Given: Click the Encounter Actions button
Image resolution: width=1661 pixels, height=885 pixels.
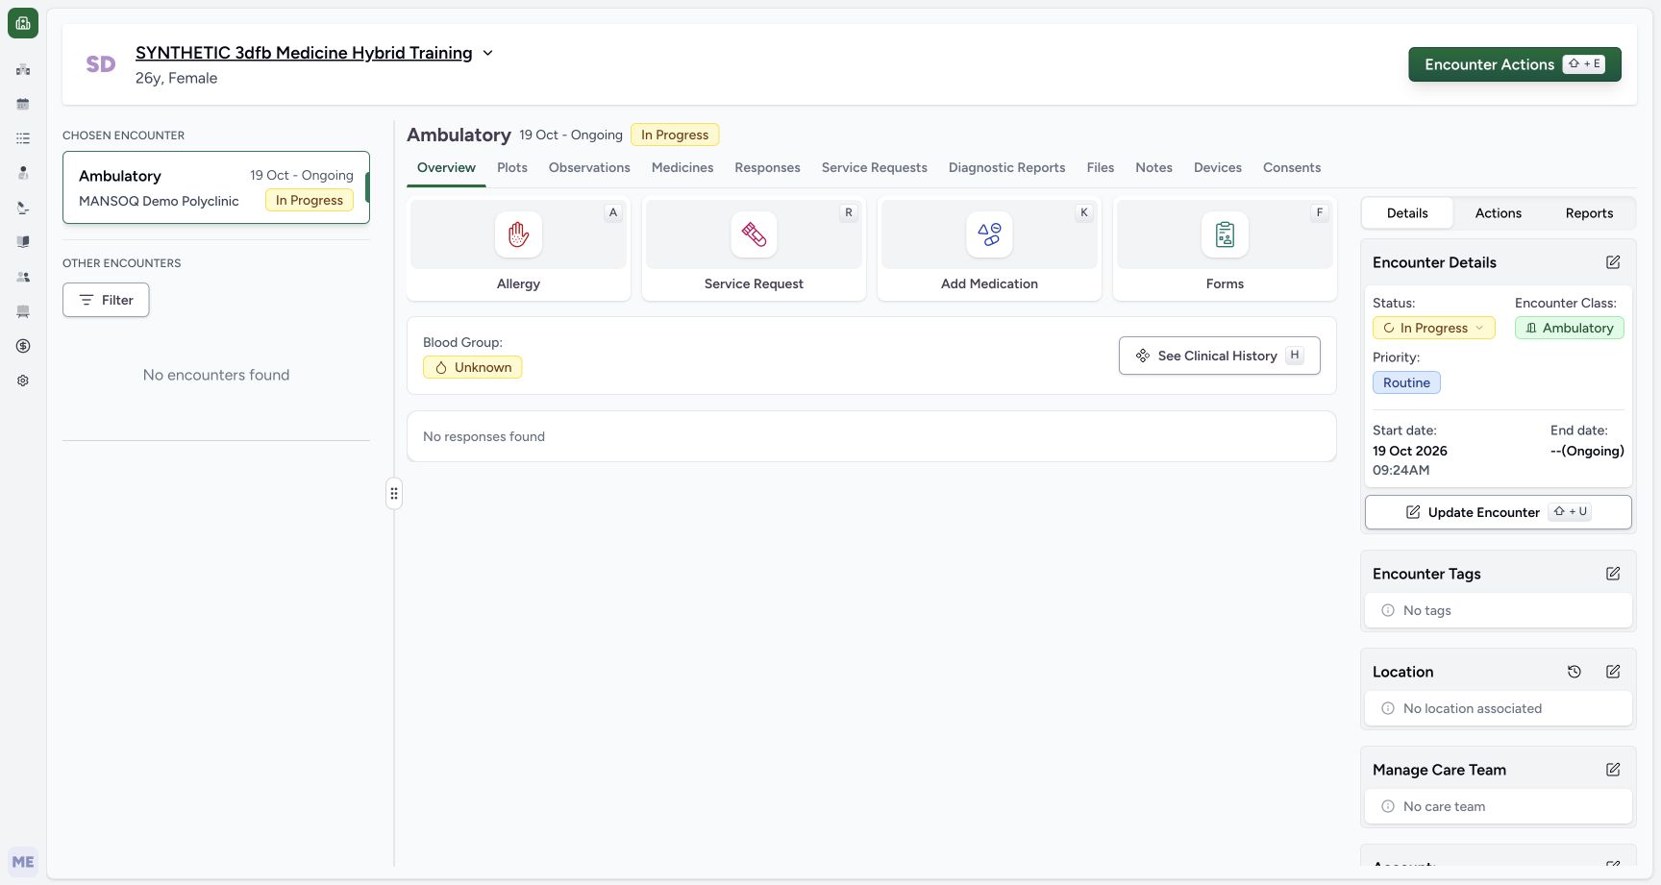Looking at the screenshot, I should 1514,64.
